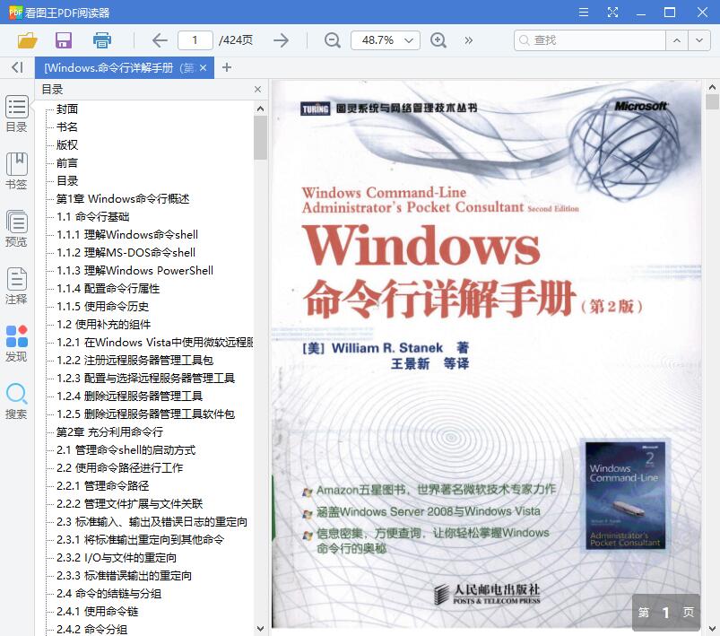
Task: Go to previous page with the left arrow
Action: click(x=160, y=40)
